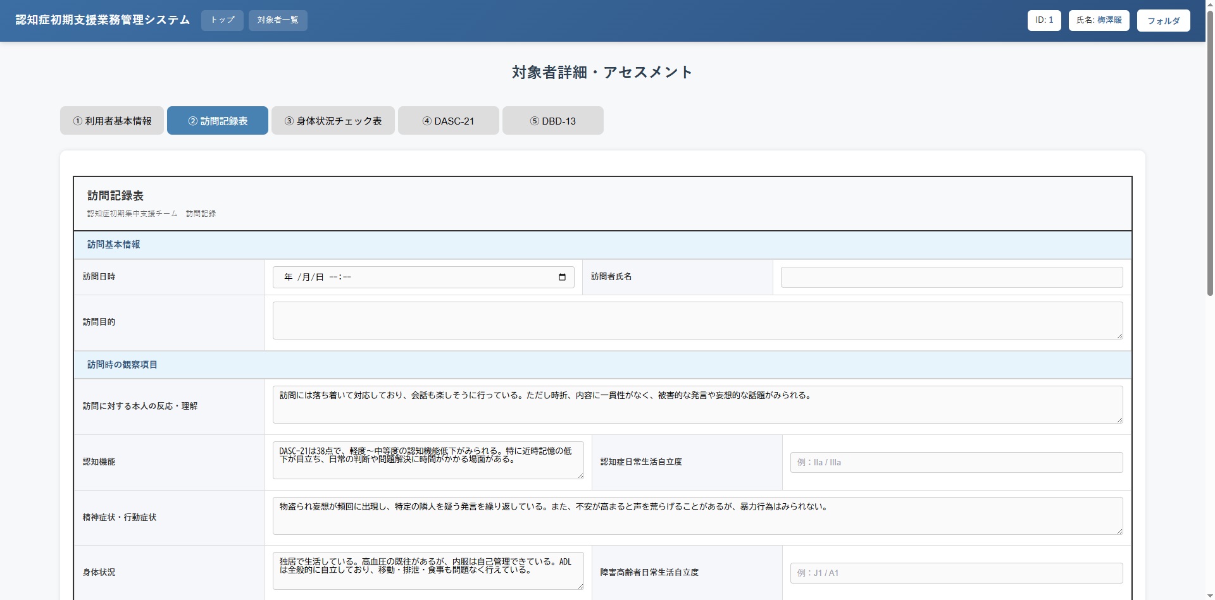The height and width of the screenshot is (600, 1215).
Task: Click the ID: 1 badge
Action: pyautogui.click(x=1044, y=20)
